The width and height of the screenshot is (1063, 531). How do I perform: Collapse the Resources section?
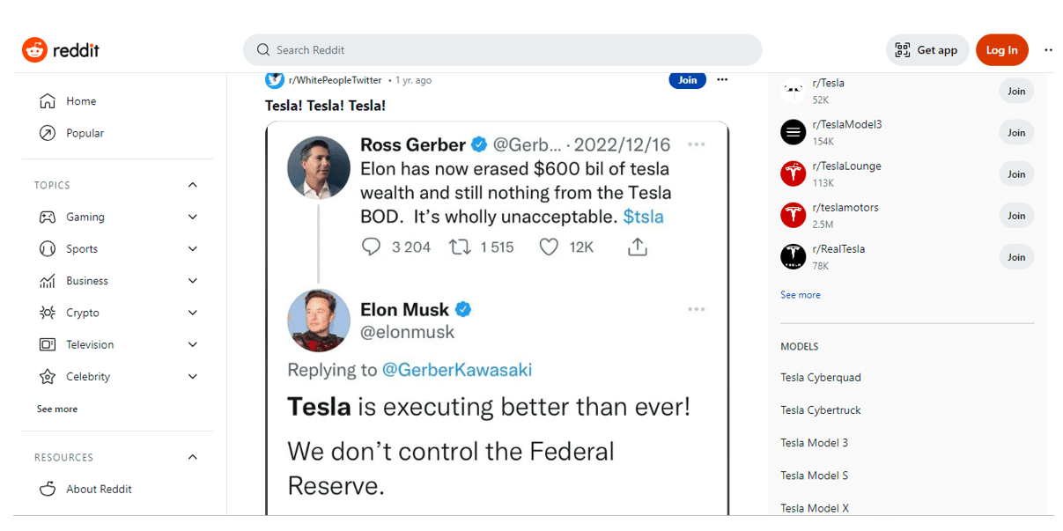click(x=193, y=457)
